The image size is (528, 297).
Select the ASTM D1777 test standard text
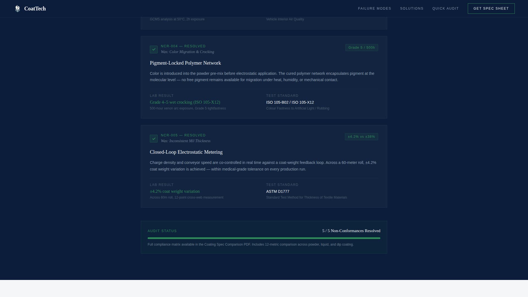pos(277,191)
